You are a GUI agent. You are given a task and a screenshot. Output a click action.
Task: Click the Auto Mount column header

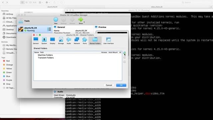tap(113, 52)
